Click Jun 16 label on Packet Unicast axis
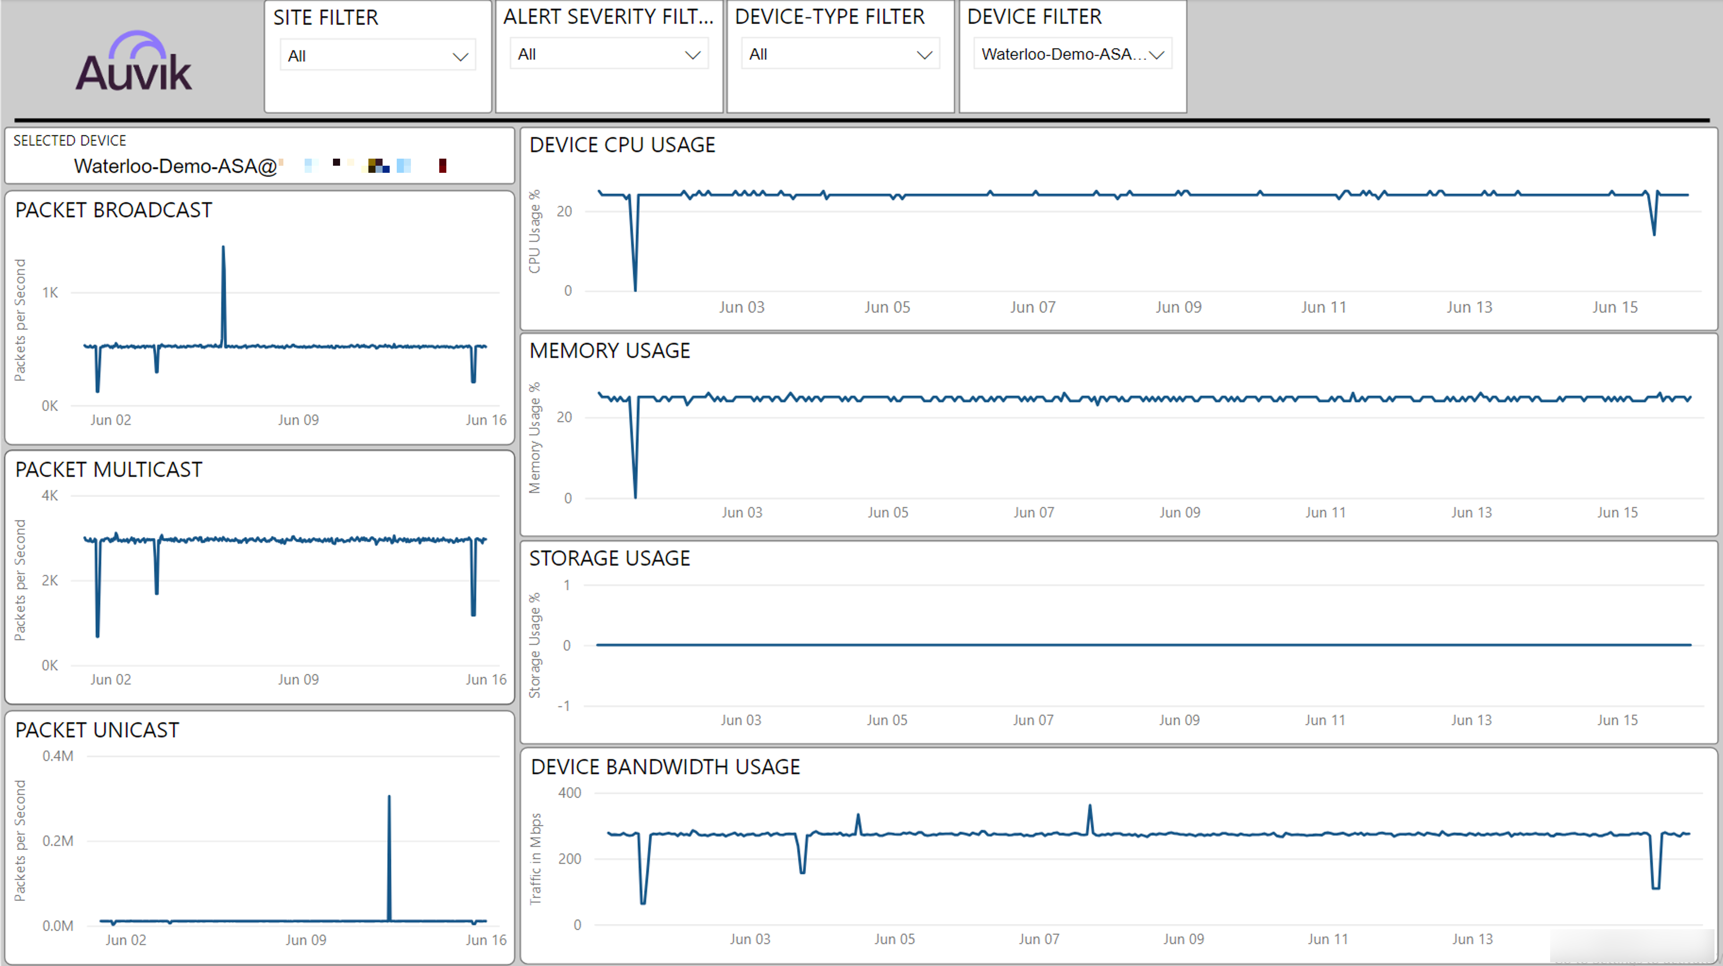The height and width of the screenshot is (966, 1723). 486,940
